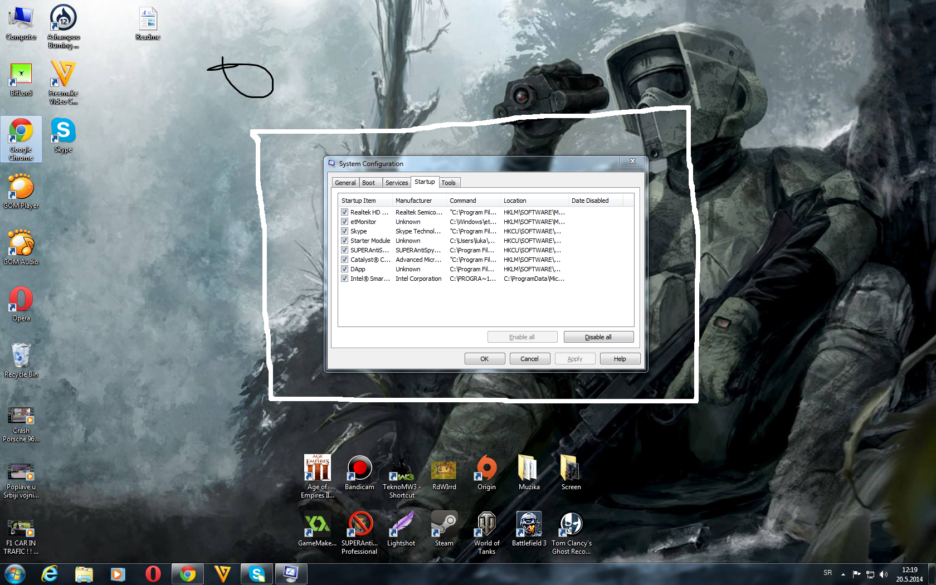936x585 pixels.
Task: Select the Crash Porsche video file
Action: [21, 425]
